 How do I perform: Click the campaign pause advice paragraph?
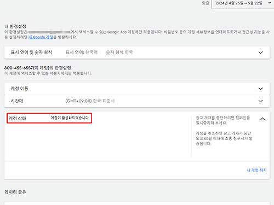223,120
